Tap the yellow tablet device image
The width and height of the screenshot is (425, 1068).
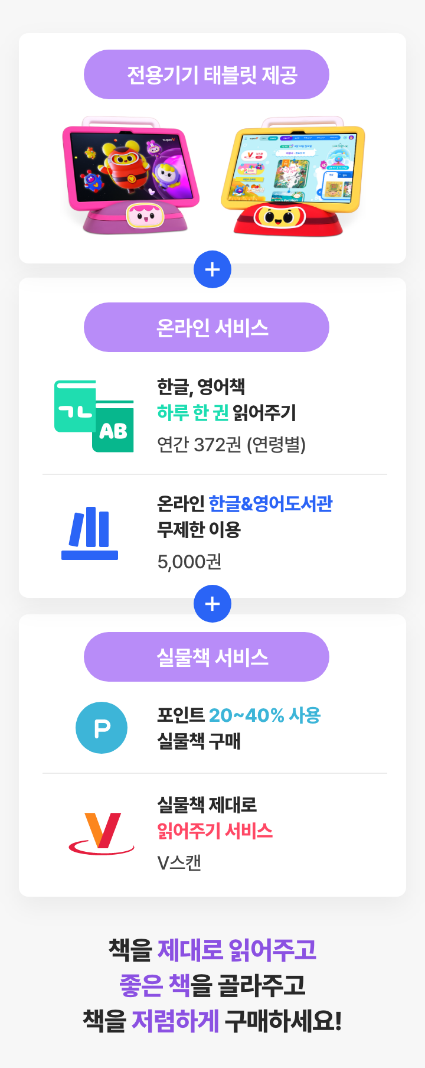pyautogui.click(x=293, y=177)
